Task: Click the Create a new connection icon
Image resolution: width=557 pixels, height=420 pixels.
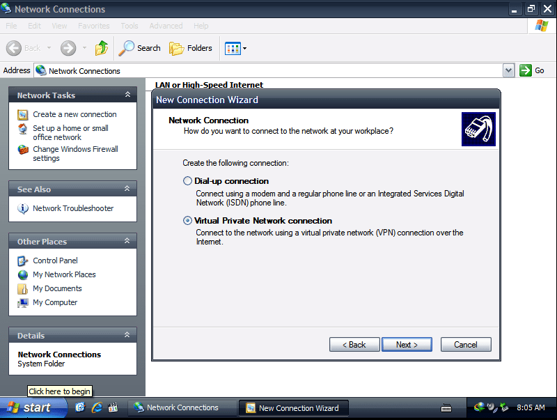Action: pos(23,115)
